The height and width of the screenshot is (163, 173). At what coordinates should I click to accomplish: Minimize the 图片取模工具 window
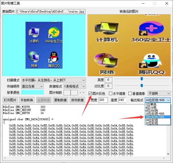[x=143, y=3]
